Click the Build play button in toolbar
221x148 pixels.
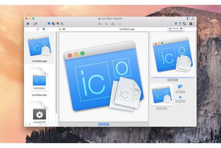pos(28,24)
